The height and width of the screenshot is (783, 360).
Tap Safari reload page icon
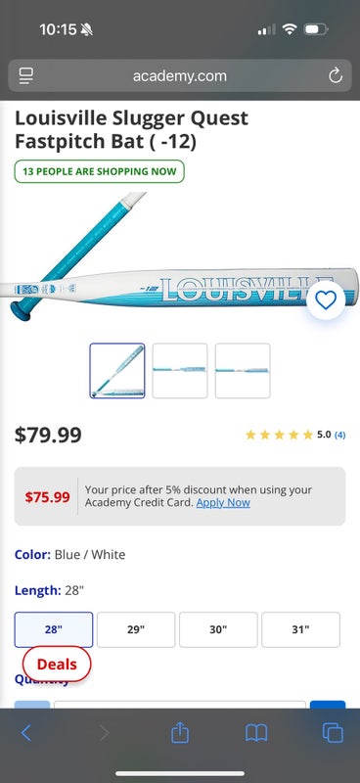tap(335, 76)
